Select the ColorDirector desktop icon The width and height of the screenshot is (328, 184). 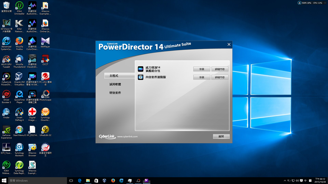[x=32, y=43]
